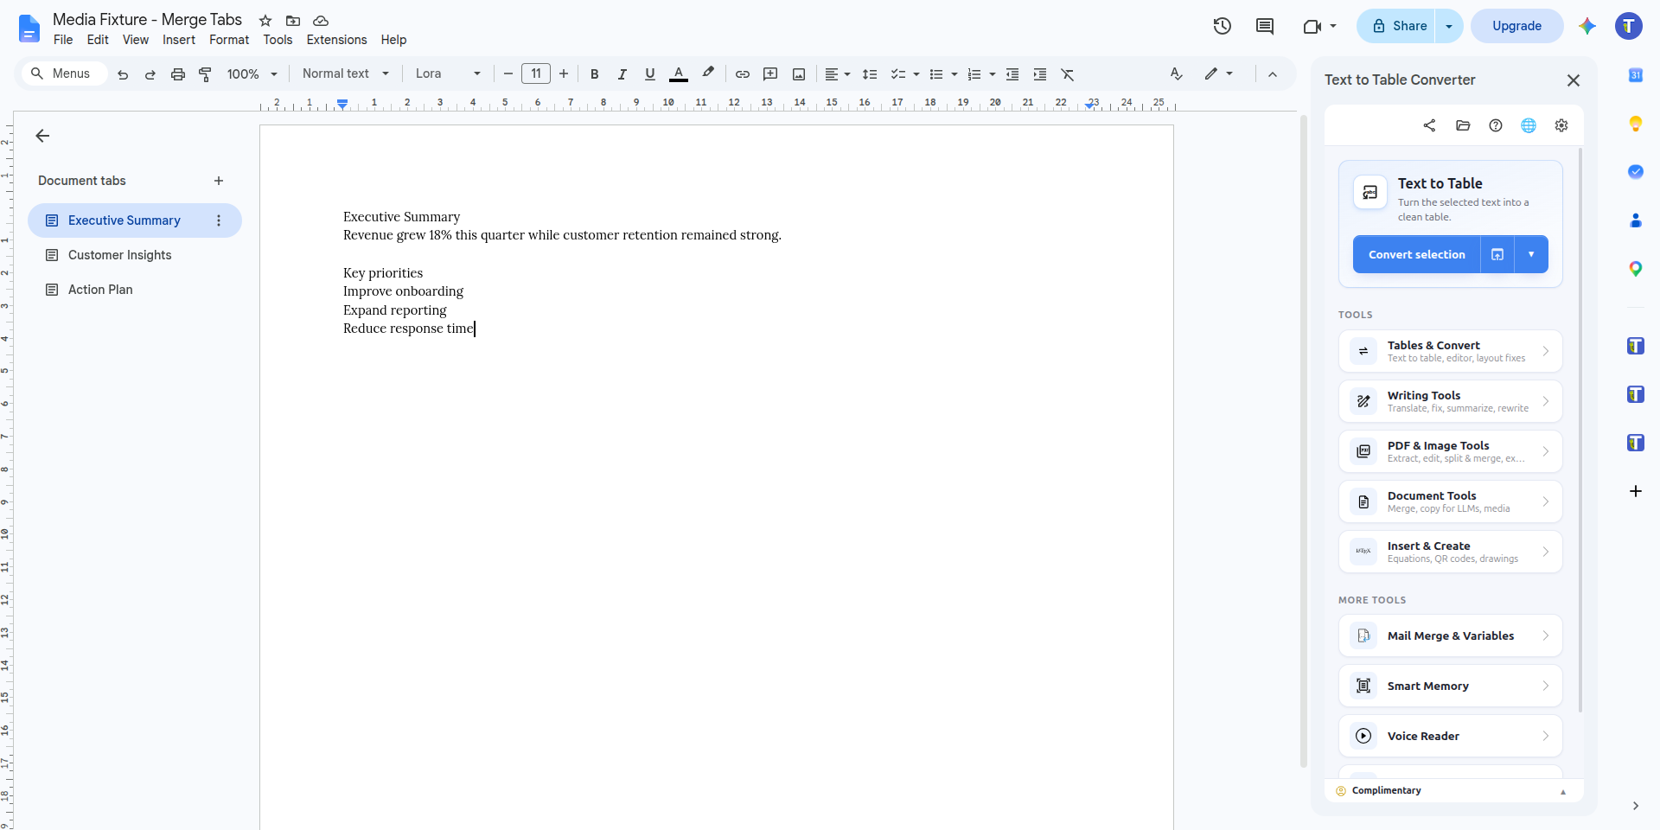Open the bulleted list options dropdown
Viewport: 1660px width, 830px height.
[x=954, y=74]
